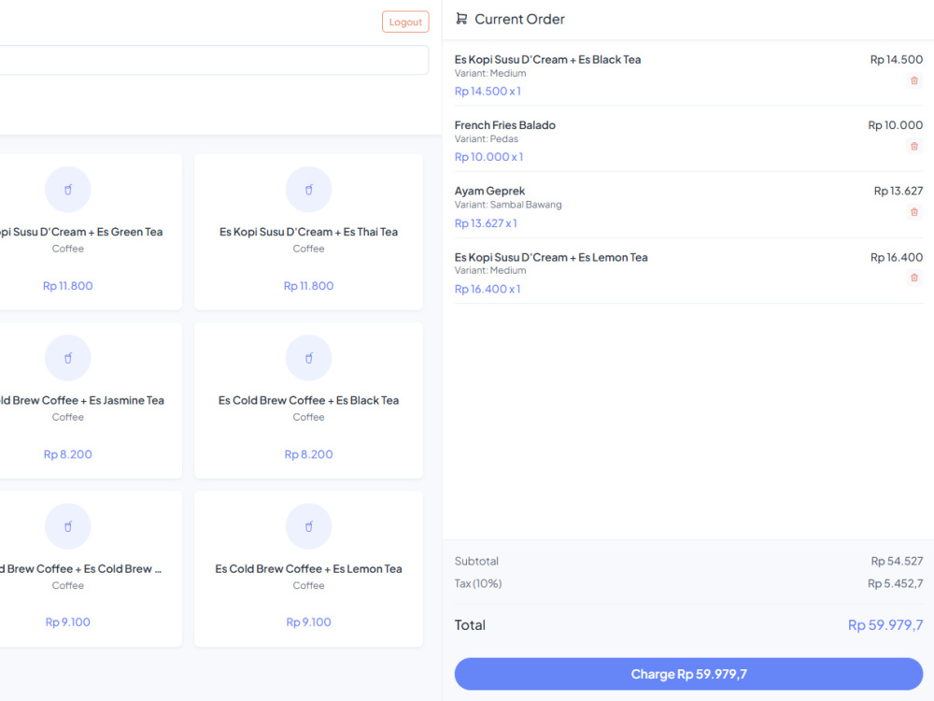Click the cart icon beside Current Order
This screenshot has width=934, height=701.
click(461, 19)
